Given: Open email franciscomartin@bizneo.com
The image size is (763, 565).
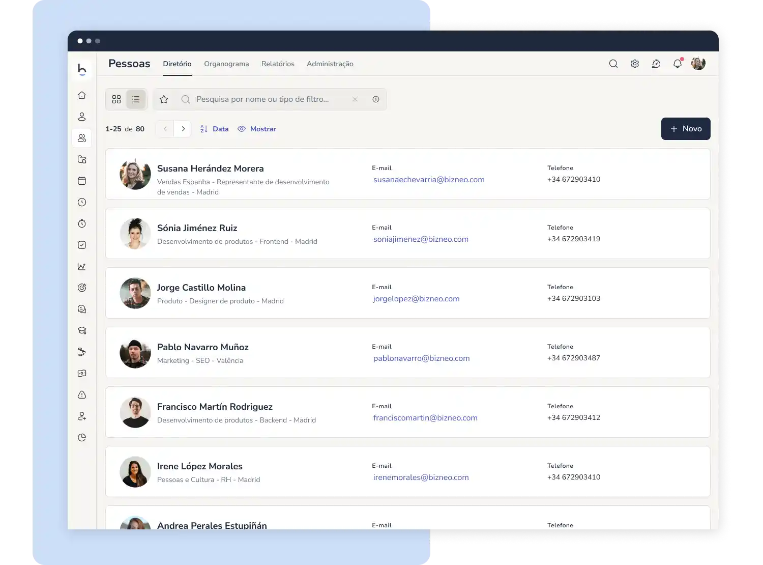Looking at the screenshot, I should tap(425, 418).
